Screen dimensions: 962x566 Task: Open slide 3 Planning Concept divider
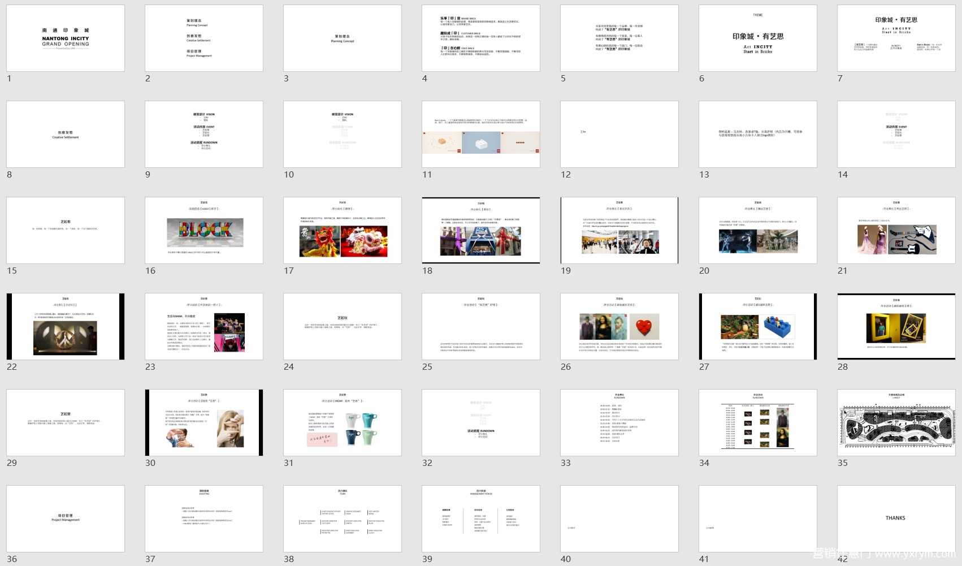pos(343,38)
